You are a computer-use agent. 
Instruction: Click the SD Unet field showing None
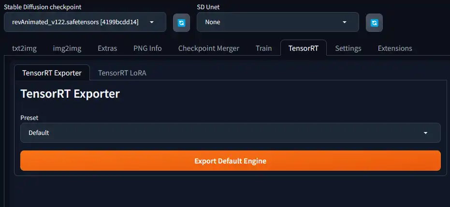point(277,22)
